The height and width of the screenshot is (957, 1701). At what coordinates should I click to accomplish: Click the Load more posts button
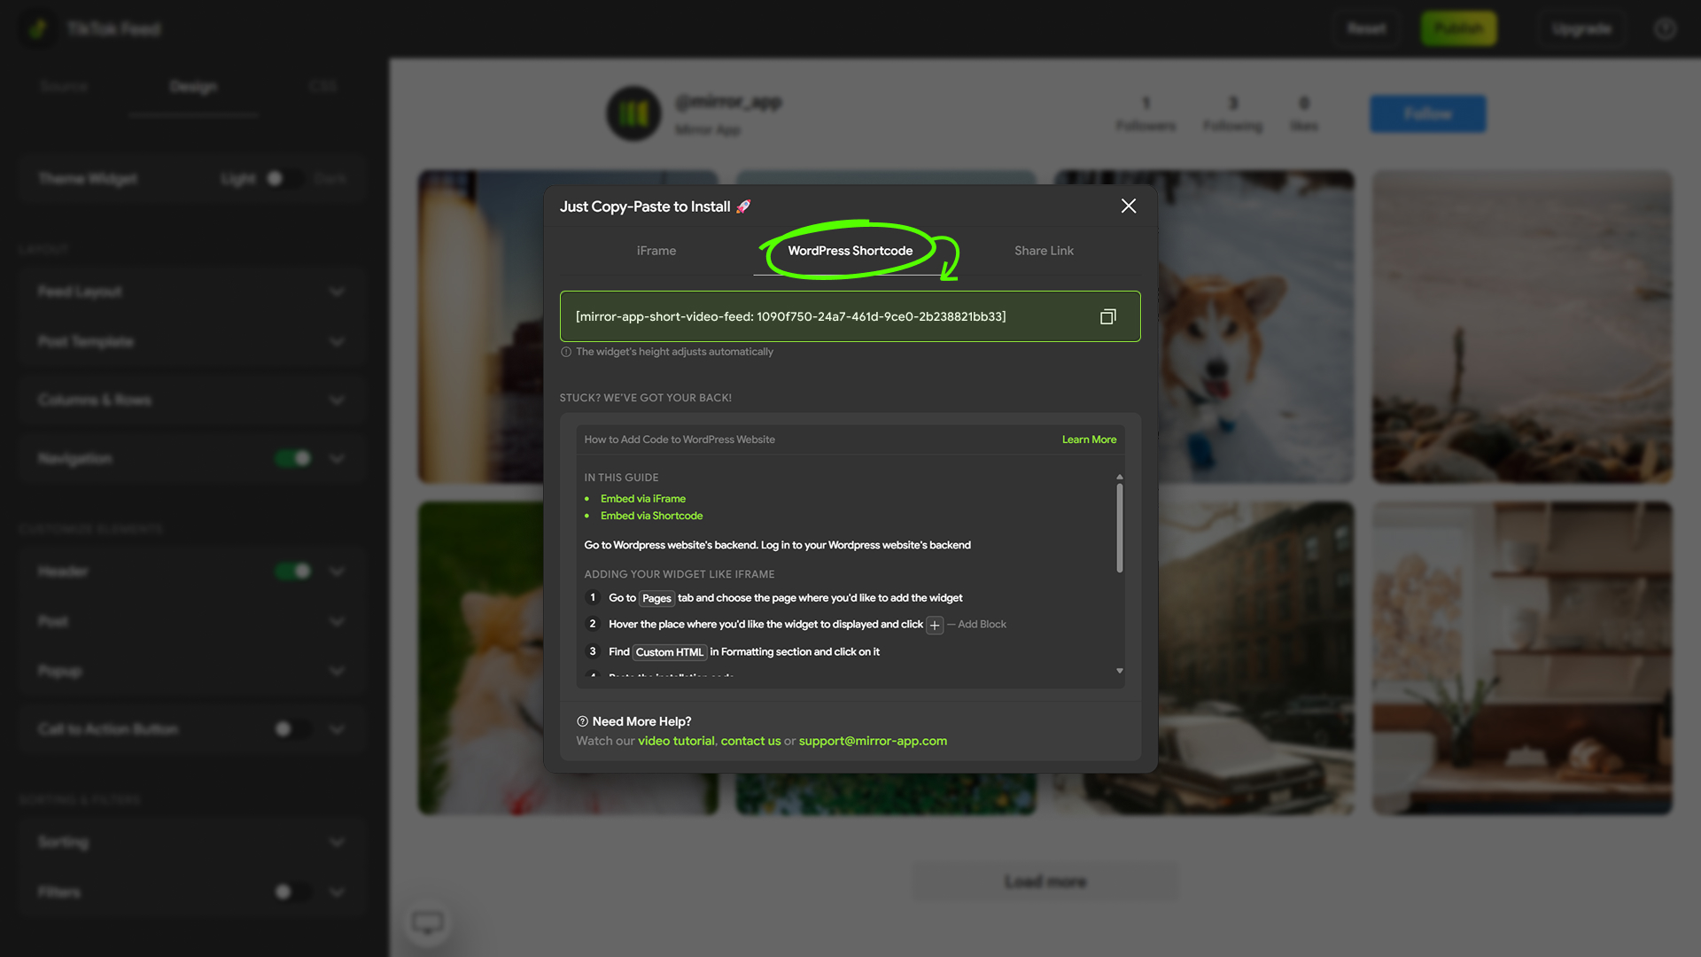click(x=1045, y=881)
